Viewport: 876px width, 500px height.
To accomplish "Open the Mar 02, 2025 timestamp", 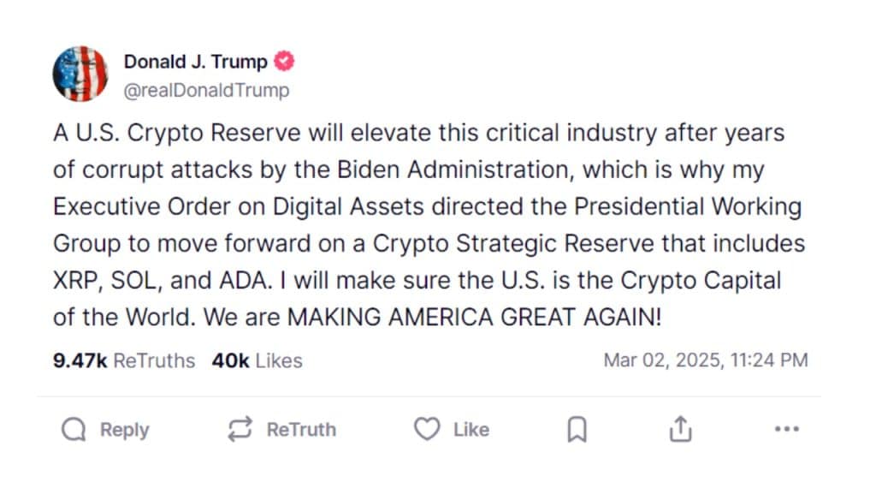I will point(706,360).
